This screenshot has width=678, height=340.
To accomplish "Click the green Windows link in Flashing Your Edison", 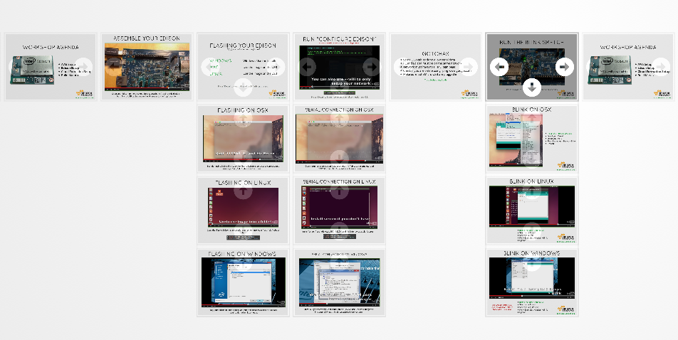I will click(x=221, y=61).
